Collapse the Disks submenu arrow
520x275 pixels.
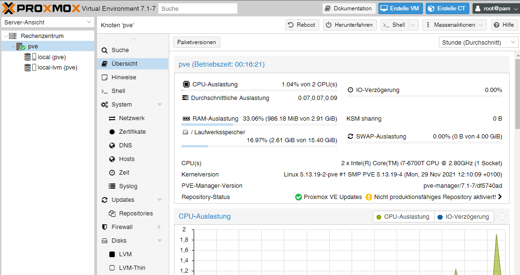click(x=159, y=240)
